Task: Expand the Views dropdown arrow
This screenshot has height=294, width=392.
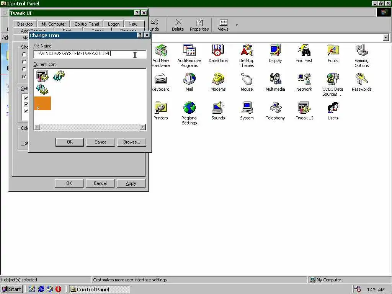Action: 237,25
